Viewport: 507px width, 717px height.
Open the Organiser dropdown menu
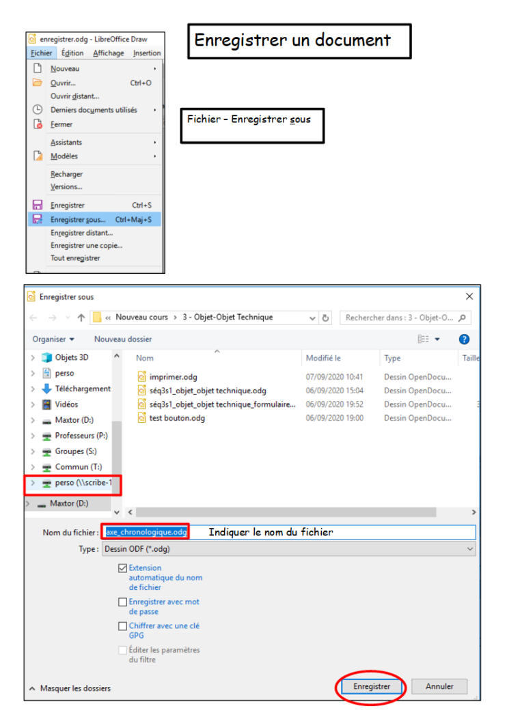(53, 339)
